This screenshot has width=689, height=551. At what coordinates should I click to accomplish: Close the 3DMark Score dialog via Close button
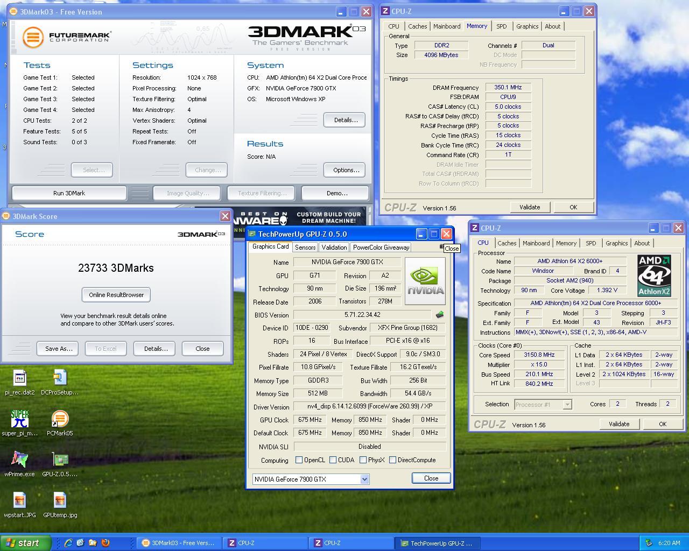(x=202, y=349)
